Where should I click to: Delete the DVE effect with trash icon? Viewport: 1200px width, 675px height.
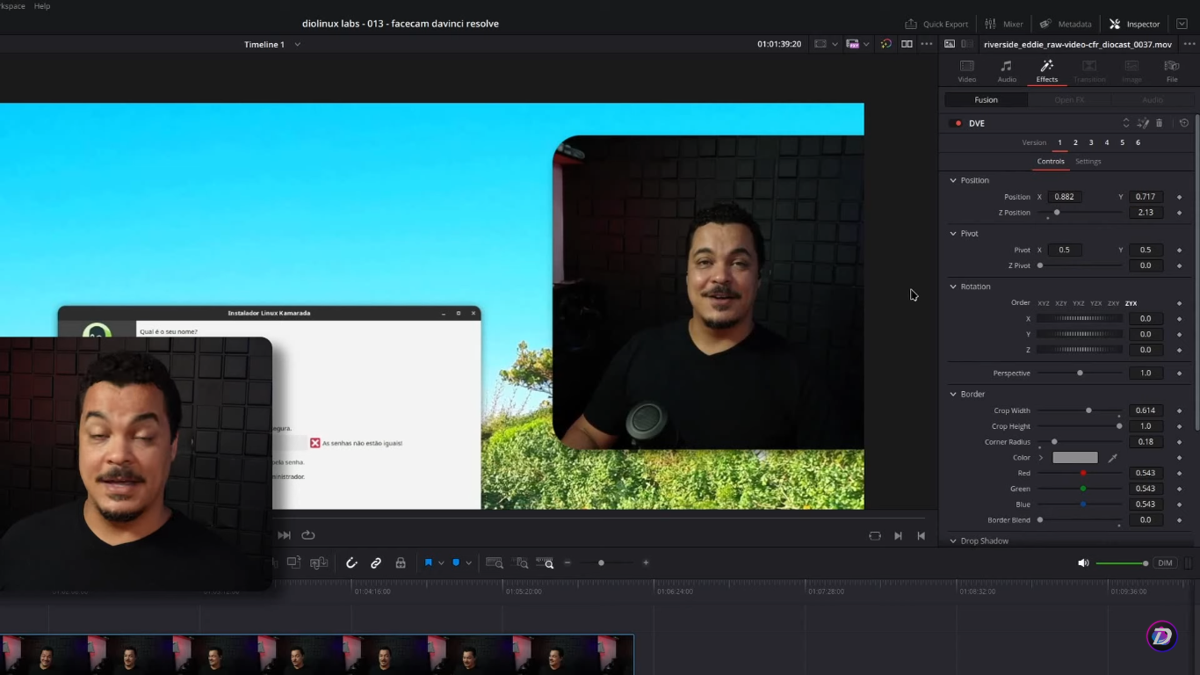click(1159, 123)
